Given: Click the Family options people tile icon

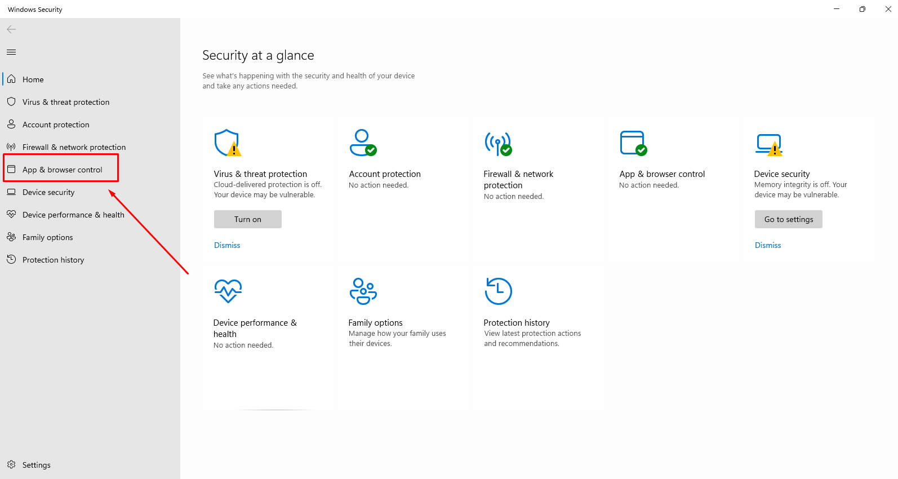Looking at the screenshot, I should point(363,291).
